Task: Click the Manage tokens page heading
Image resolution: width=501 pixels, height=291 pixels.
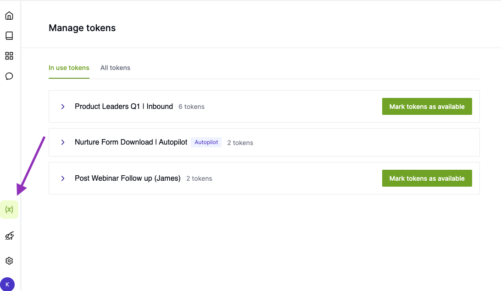Action: coord(82,28)
